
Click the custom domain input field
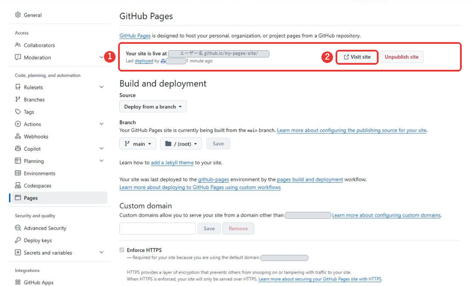157,229
